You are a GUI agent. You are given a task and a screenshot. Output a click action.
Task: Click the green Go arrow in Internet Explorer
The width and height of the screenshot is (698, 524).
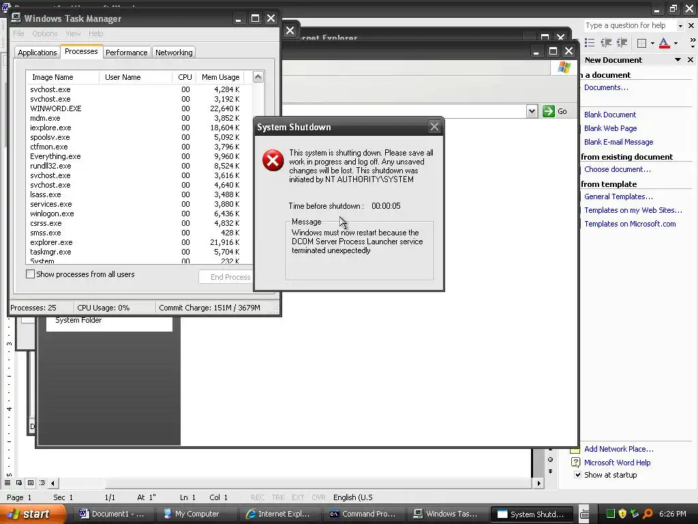click(549, 111)
